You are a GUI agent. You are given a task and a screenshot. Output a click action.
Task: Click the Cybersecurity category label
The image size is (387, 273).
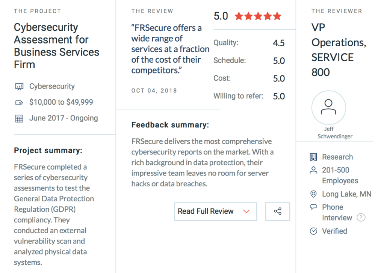pos(52,87)
